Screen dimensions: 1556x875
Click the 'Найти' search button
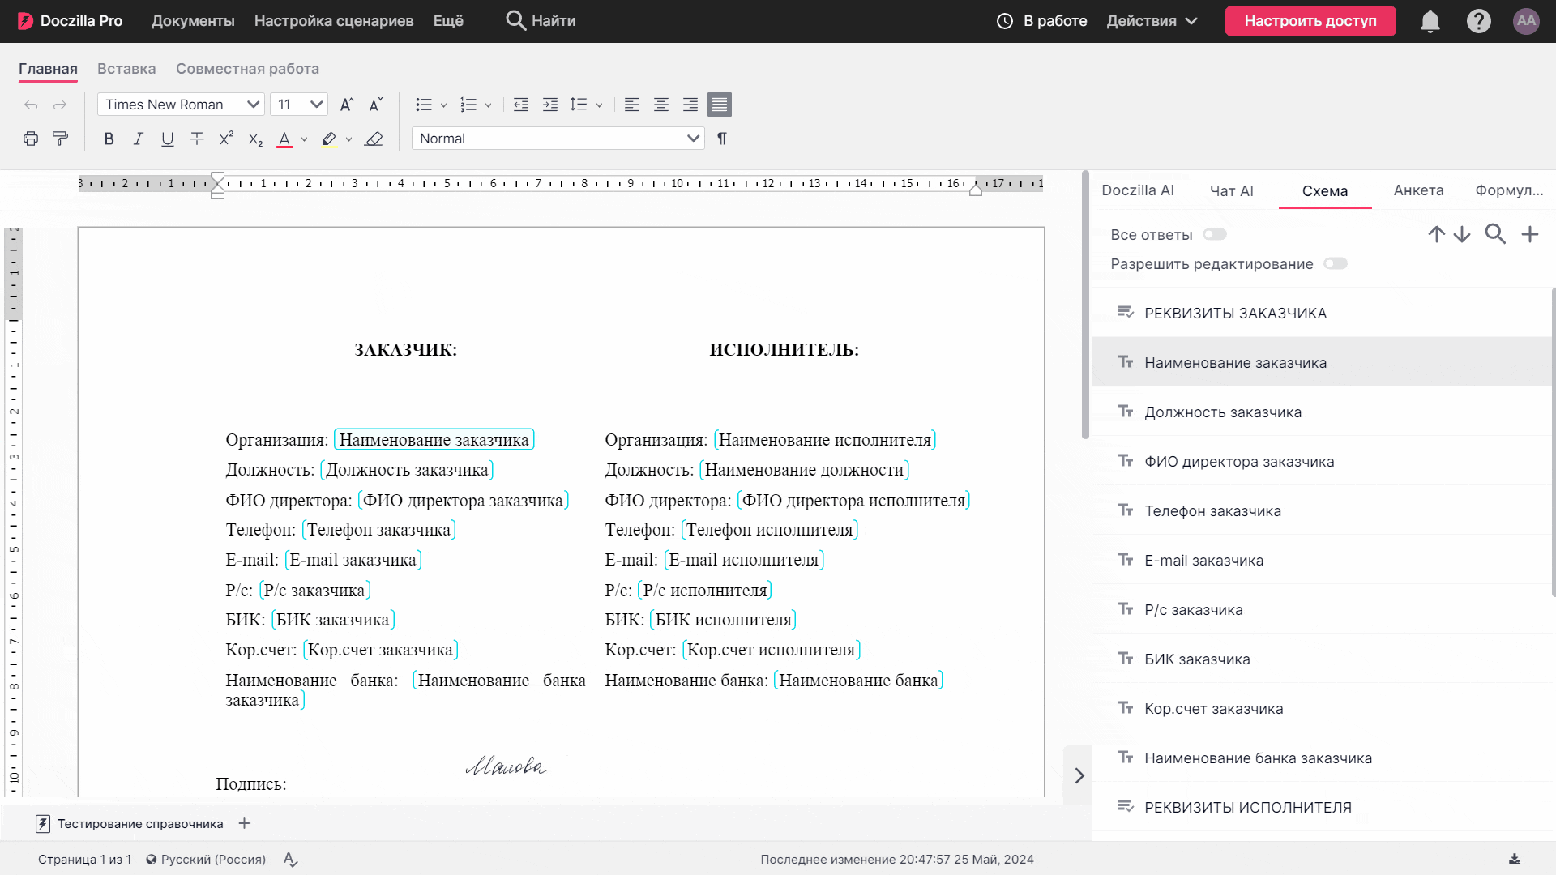541,21
